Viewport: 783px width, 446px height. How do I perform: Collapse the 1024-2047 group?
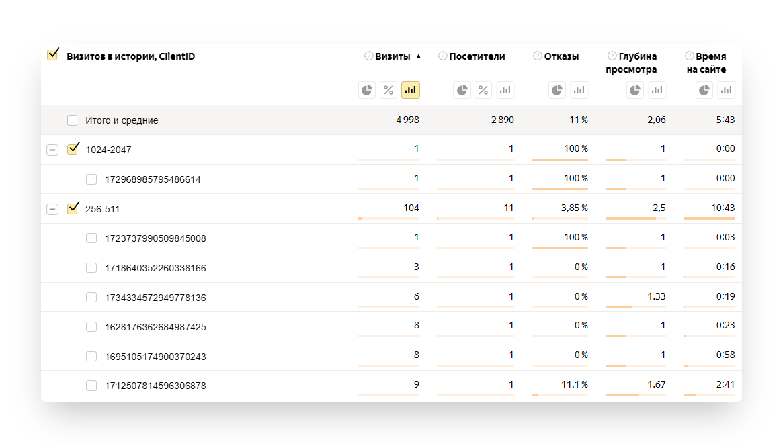click(x=52, y=150)
